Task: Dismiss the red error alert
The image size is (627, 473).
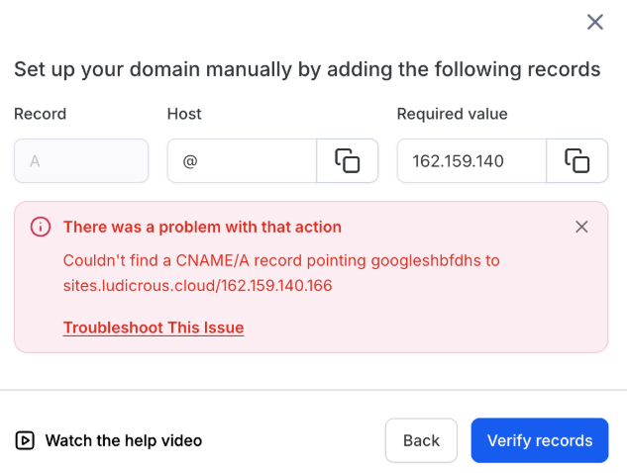Action: point(581,227)
